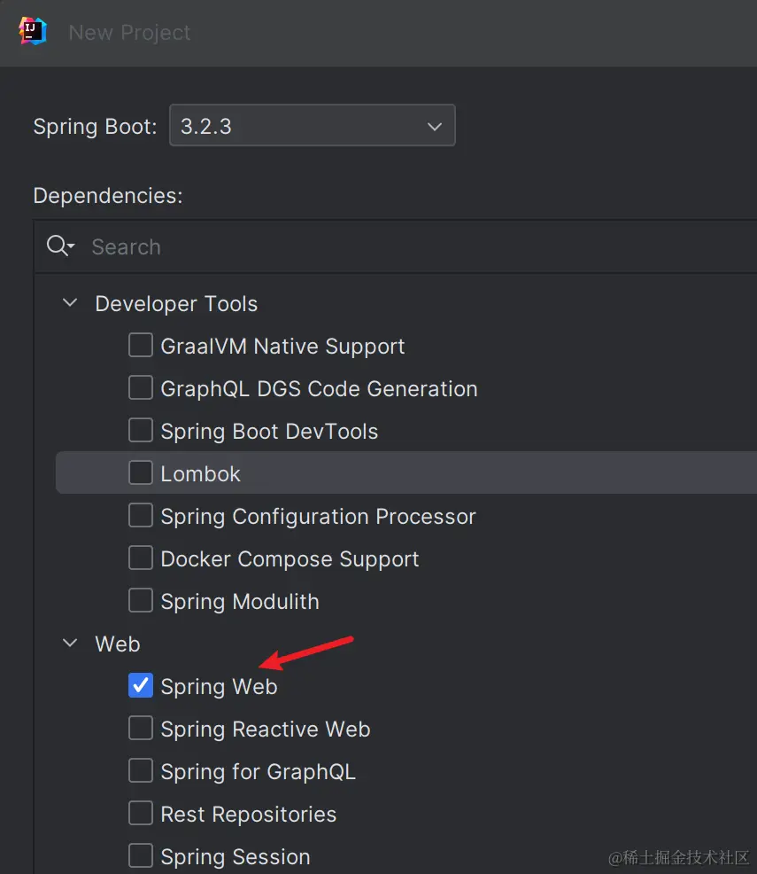757x874 pixels.
Task: Check Spring Configuration Processor
Action: (140, 515)
